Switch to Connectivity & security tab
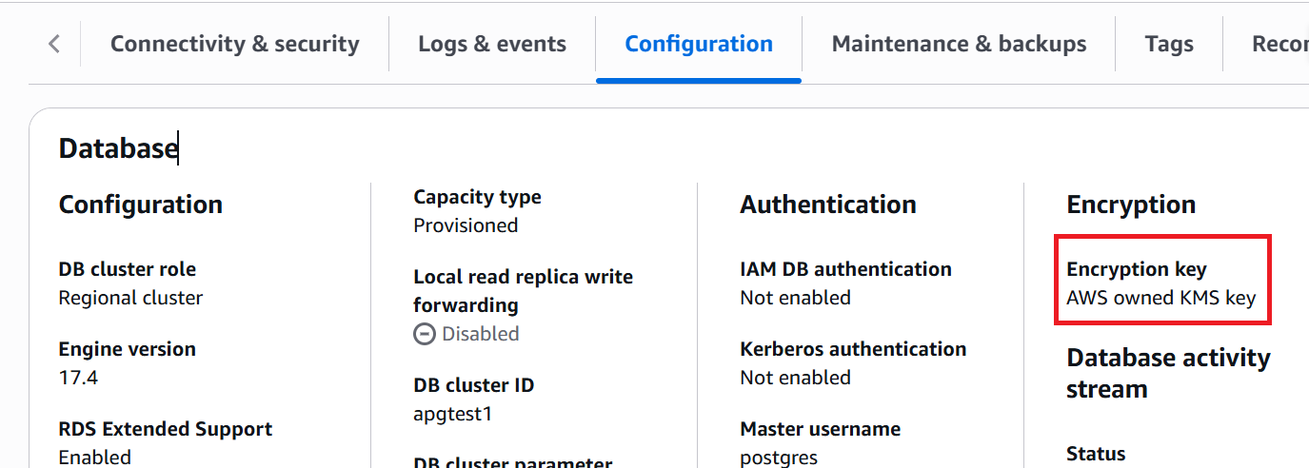This screenshot has height=468, width=1309. [x=234, y=44]
